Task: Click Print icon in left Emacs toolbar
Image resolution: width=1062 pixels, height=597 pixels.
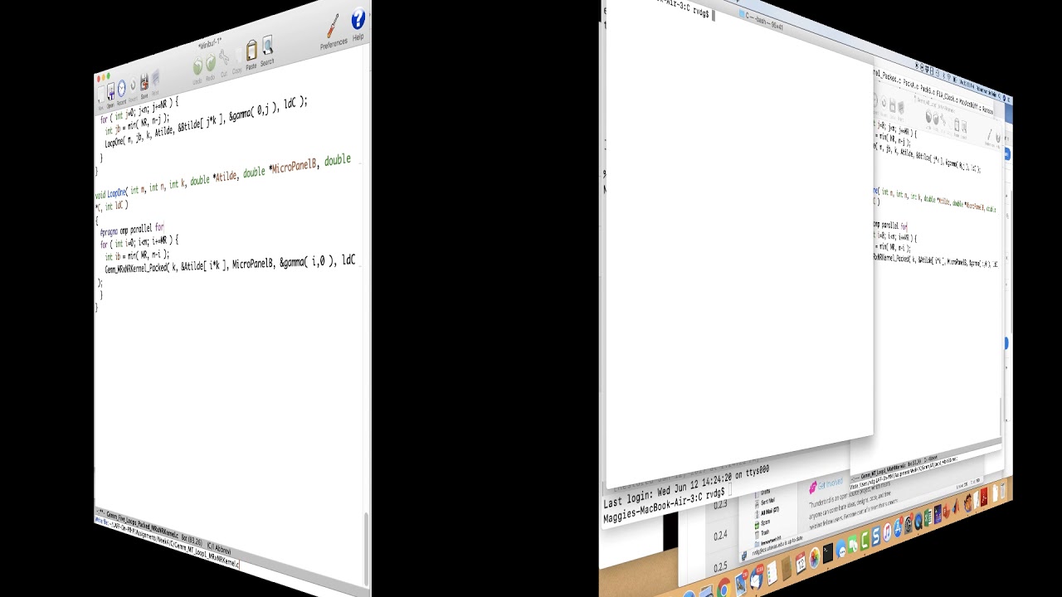Action: click(155, 80)
